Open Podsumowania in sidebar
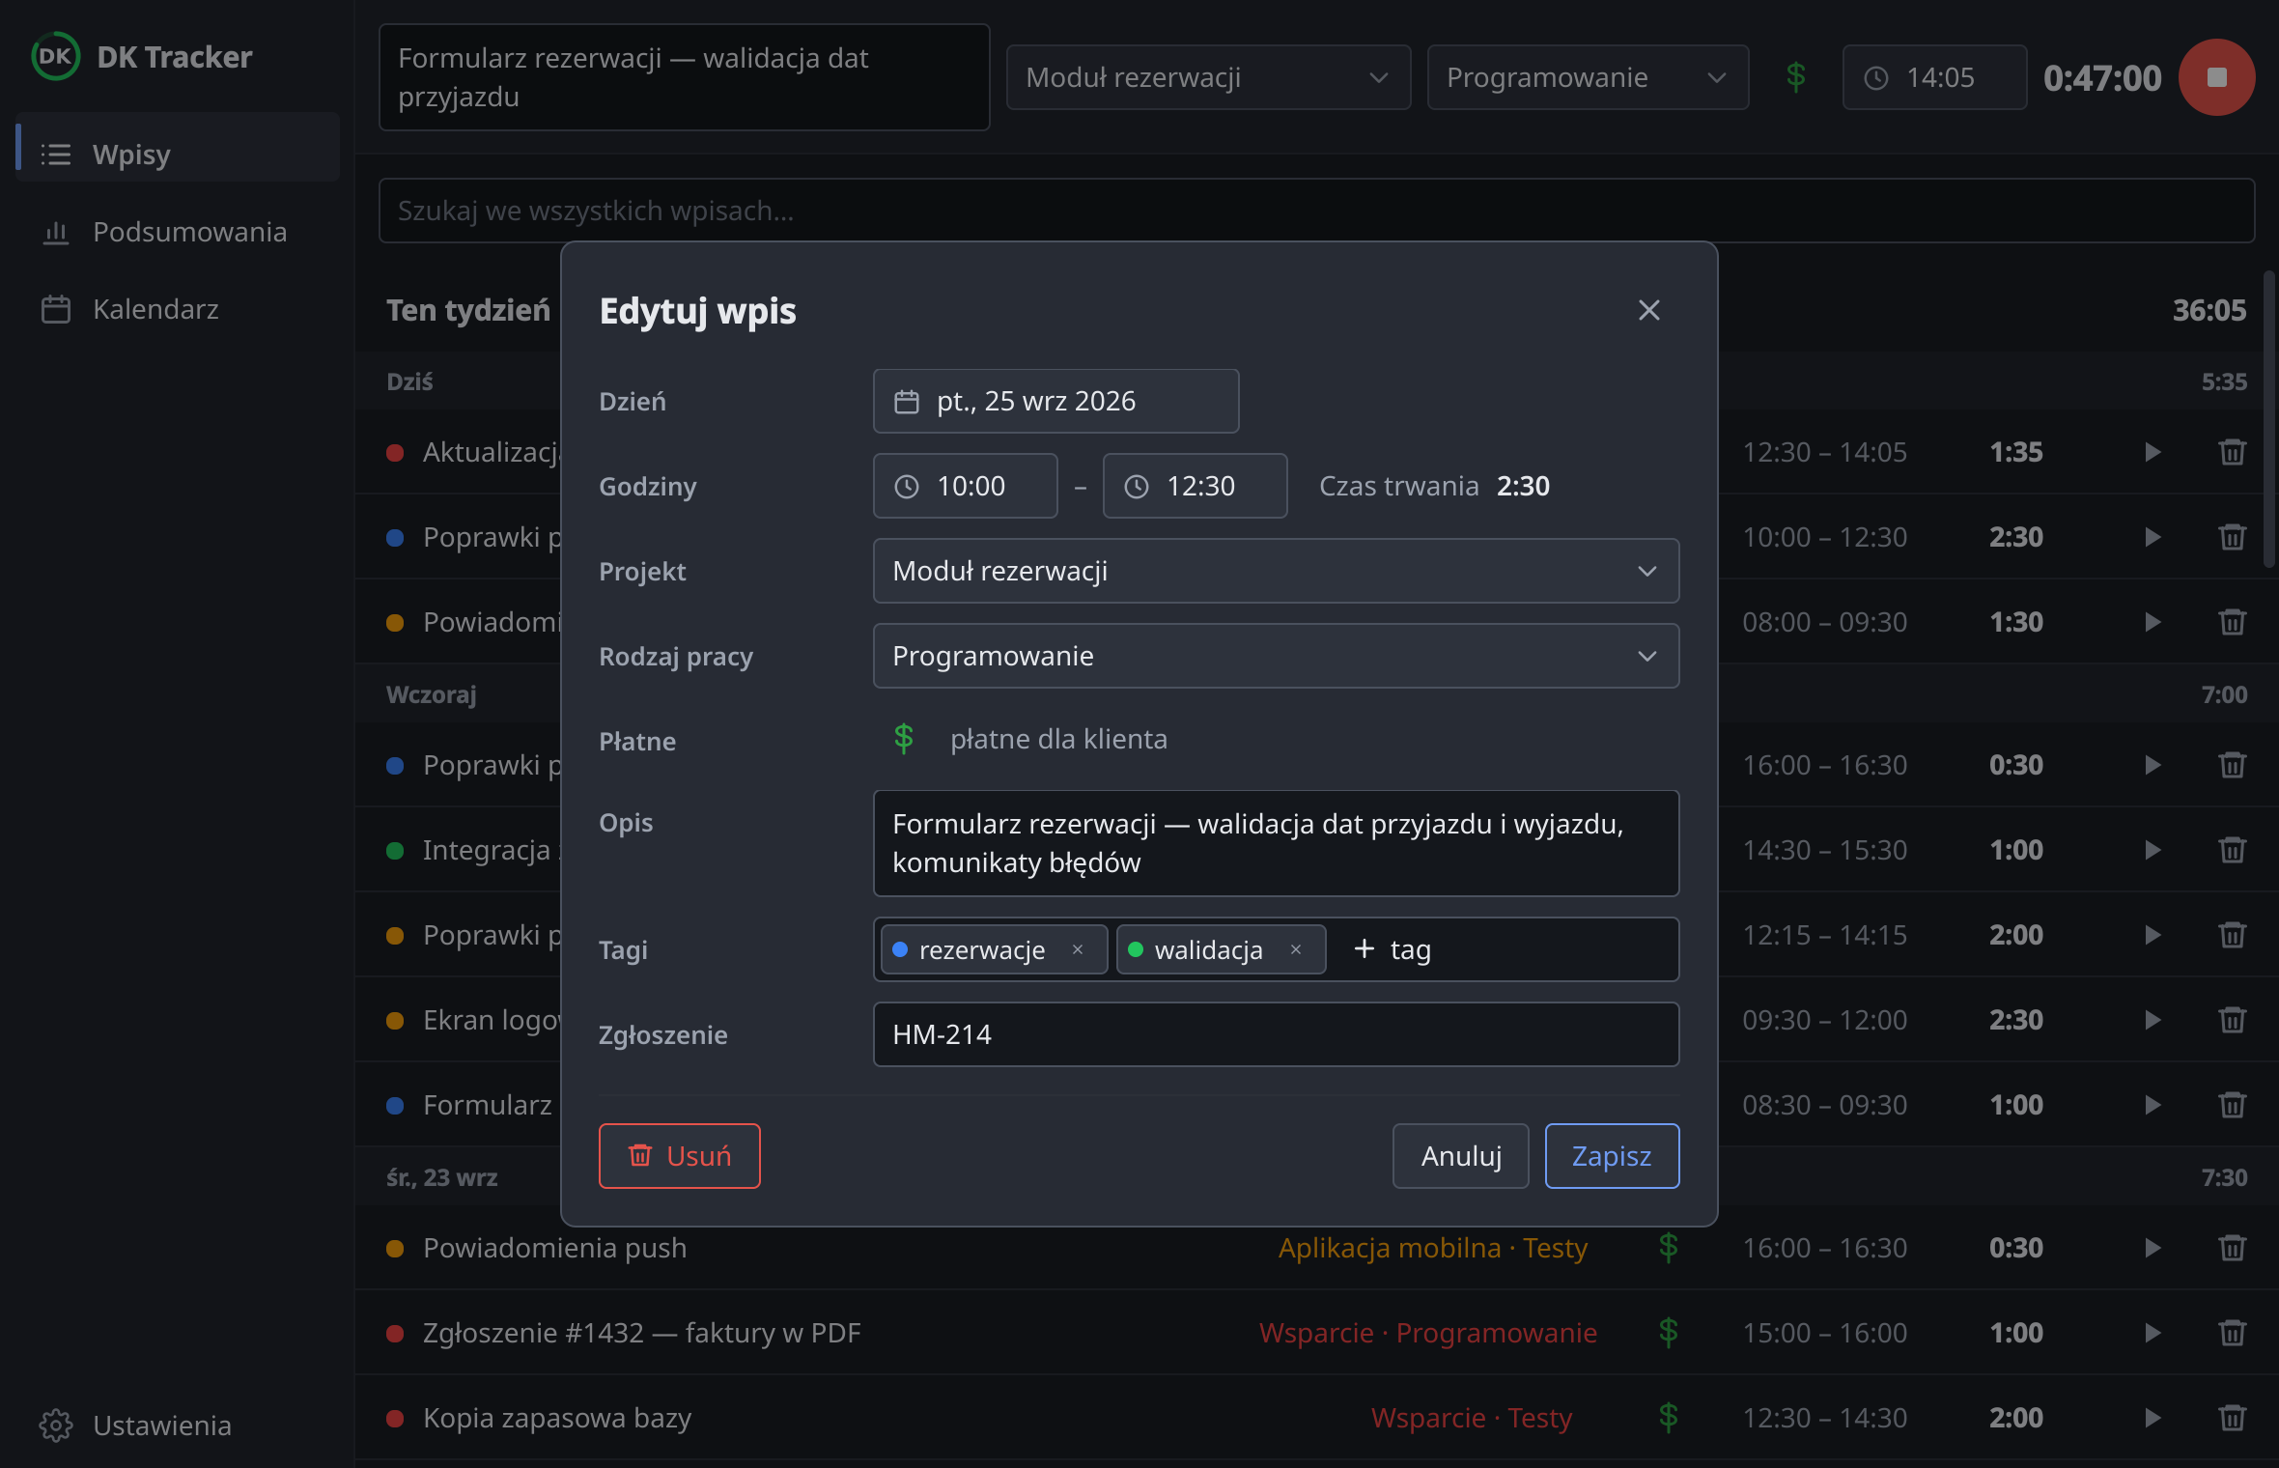2279x1468 pixels. (x=178, y=232)
